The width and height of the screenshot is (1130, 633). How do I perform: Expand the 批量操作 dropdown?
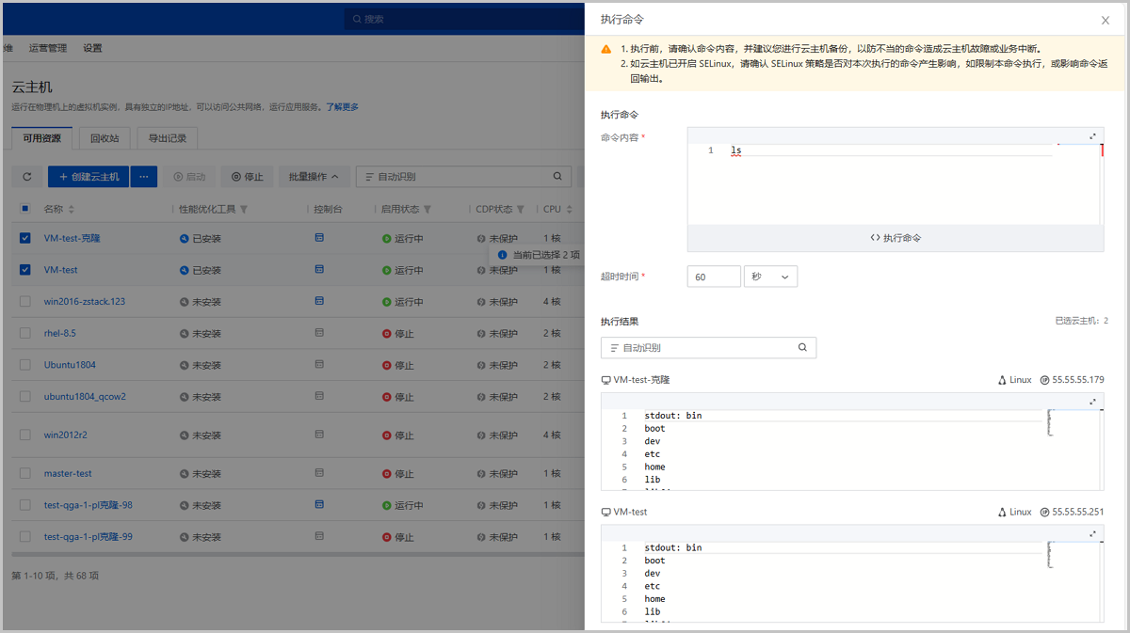314,177
